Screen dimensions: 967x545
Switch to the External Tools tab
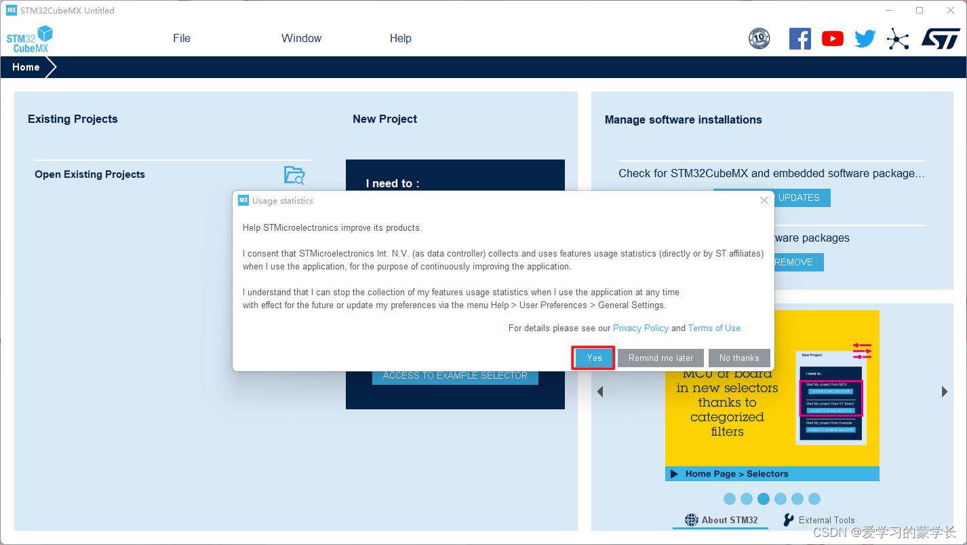click(x=818, y=520)
